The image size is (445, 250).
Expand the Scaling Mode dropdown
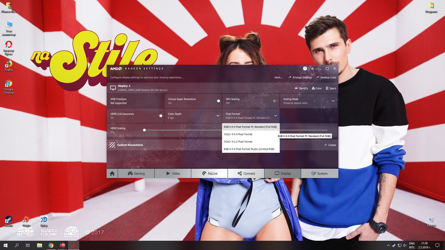333,101
